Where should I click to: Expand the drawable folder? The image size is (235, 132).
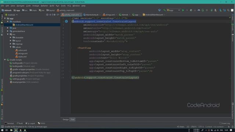coord(11,37)
